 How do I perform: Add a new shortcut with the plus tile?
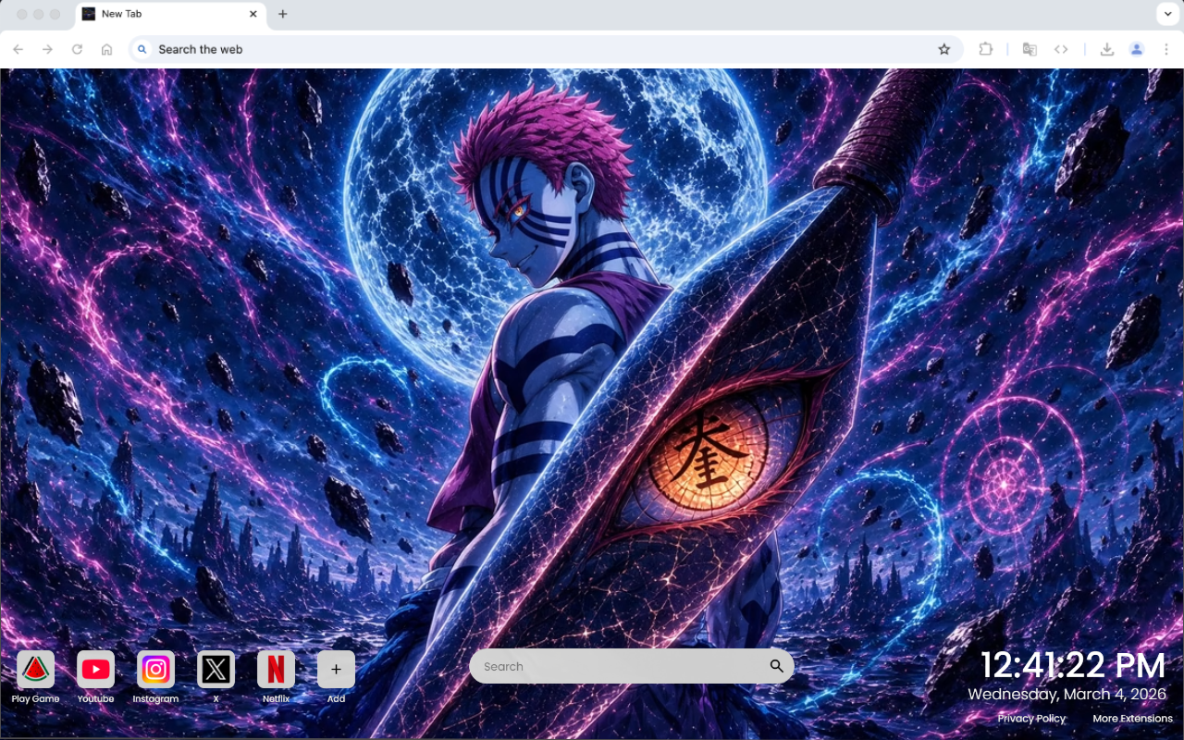coord(336,669)
